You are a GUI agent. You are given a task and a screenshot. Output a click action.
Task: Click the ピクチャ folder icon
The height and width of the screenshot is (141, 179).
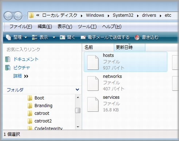[x=8, y=68]
